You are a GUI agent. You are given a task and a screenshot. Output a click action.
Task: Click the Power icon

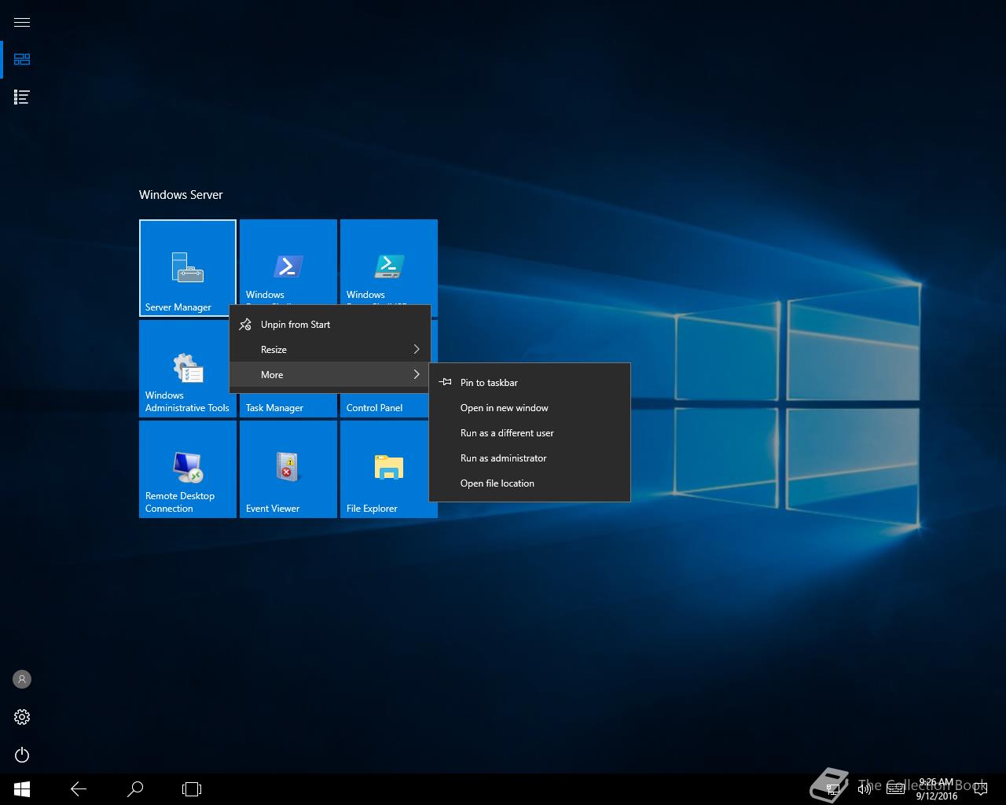[x=22, y=755]
